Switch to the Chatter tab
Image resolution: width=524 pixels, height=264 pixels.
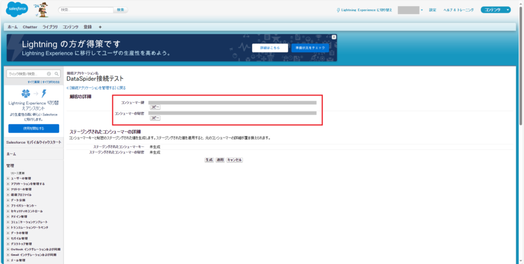[30, 27]
